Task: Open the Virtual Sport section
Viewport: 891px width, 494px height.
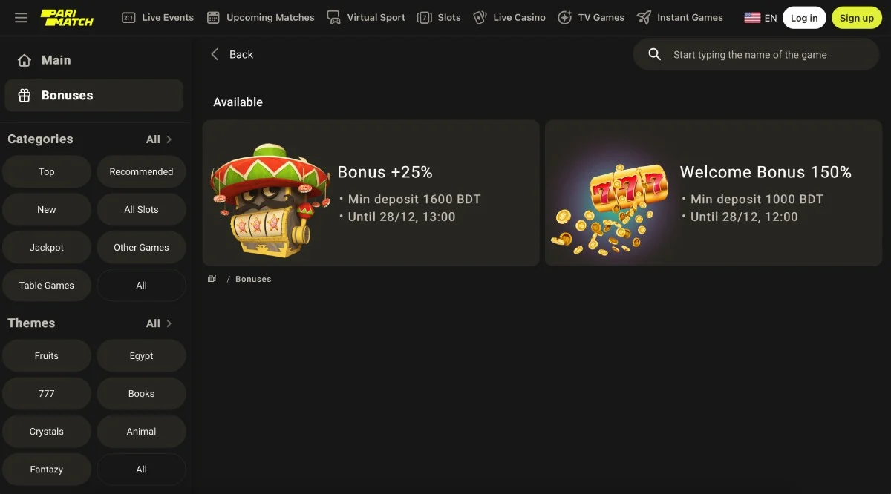Action: [x=365, y=17]
